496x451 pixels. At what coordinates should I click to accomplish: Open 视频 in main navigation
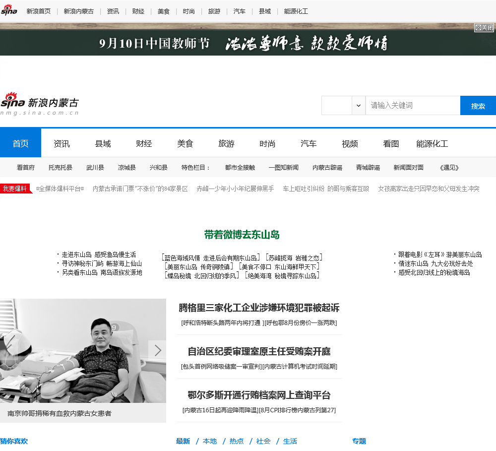click(x=350, y=144)
